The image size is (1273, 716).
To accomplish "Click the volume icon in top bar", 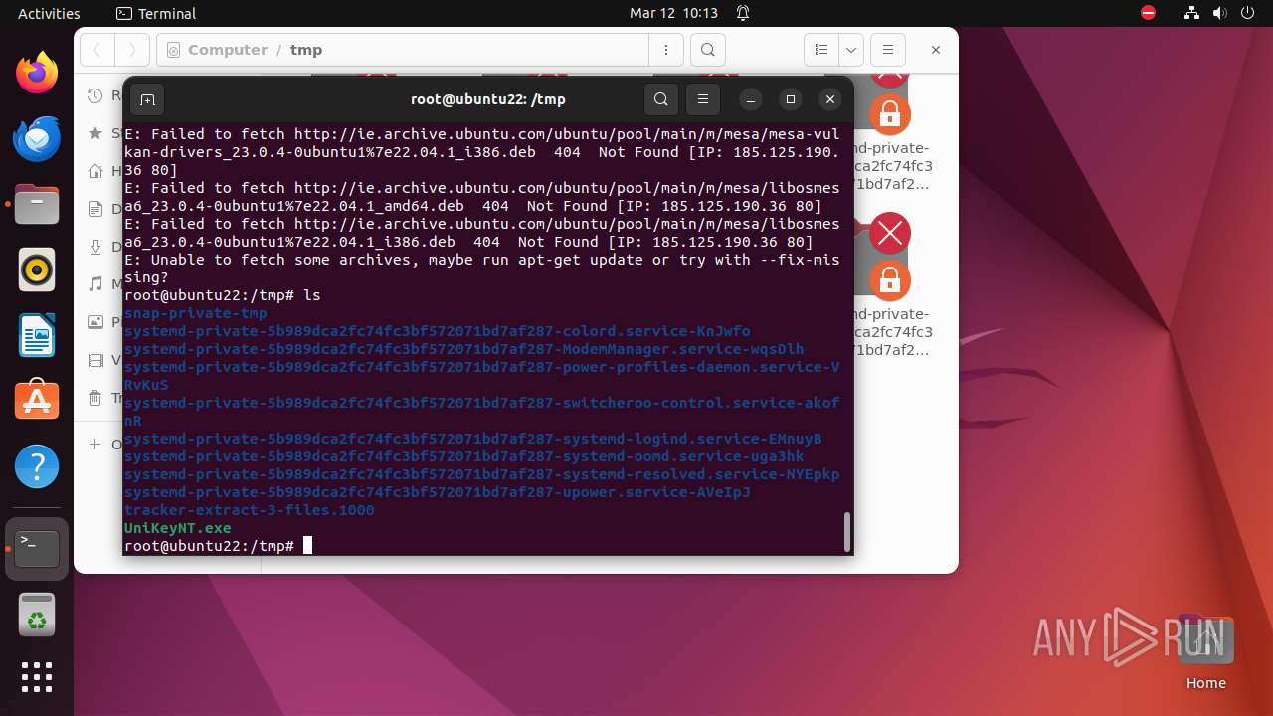I will click(1219, 13).
